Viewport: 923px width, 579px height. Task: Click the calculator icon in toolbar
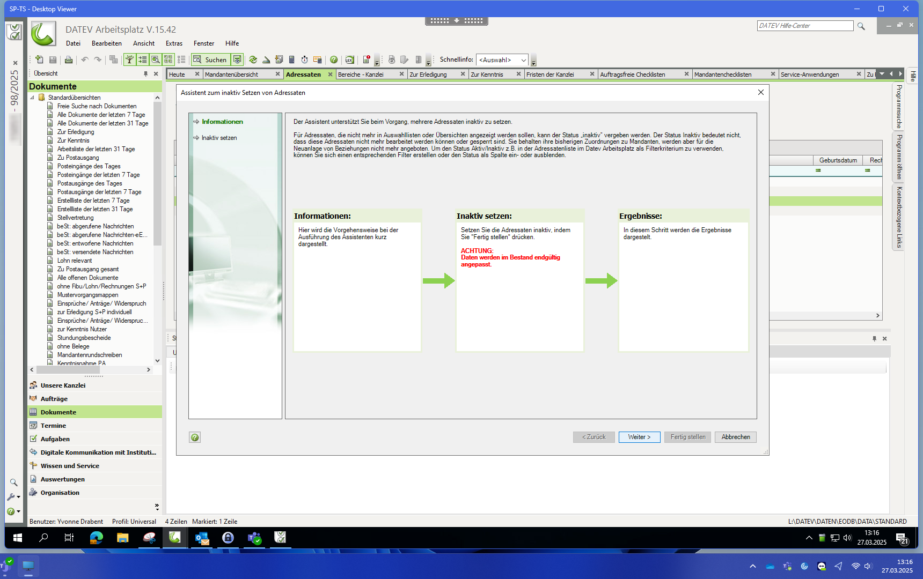coord(291,60)
